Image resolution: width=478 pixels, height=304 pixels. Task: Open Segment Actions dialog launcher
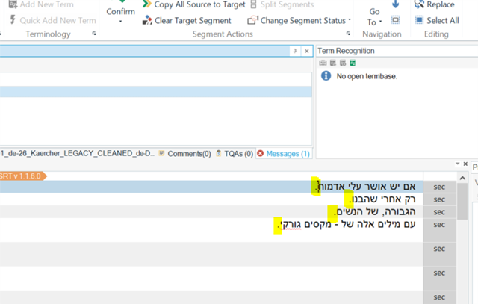[348, 34]
